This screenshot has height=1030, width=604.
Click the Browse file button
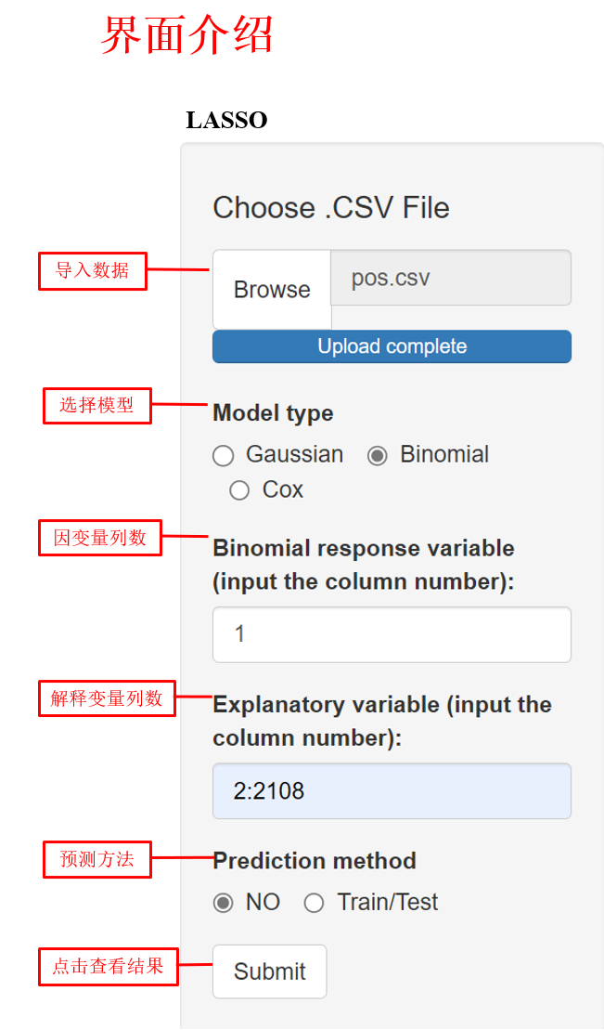(272, 290)
